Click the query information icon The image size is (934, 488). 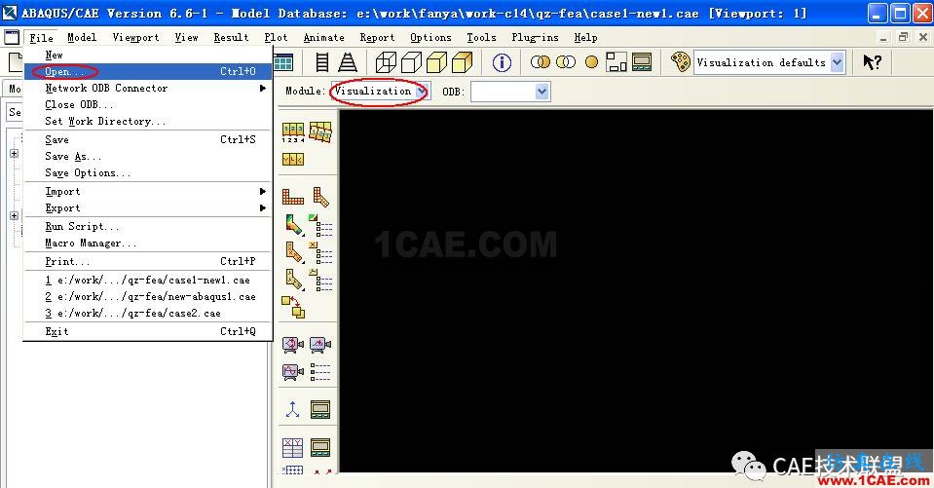[502, 62]
